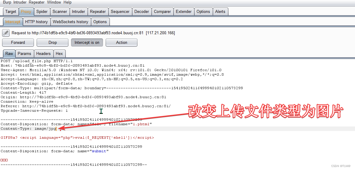Viewport: 355px width, 170px height.
Task: Open the top-level Options tab
Action: pos(203,11)
